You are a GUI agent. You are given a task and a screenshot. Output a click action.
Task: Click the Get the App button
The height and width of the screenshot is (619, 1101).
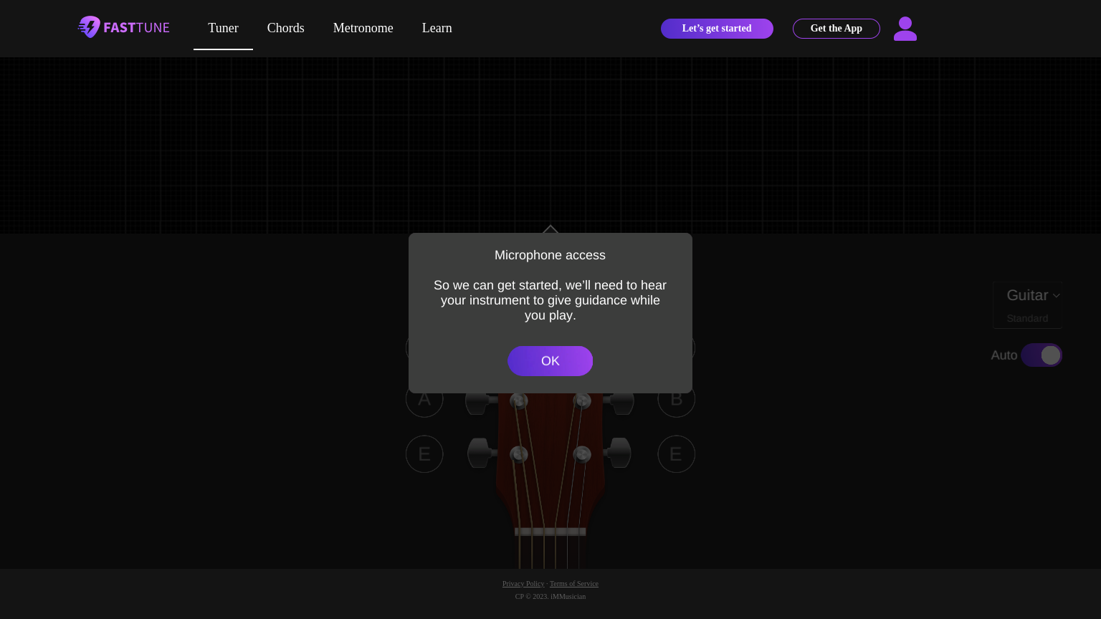pyautogui.click(x=836, y=29)
